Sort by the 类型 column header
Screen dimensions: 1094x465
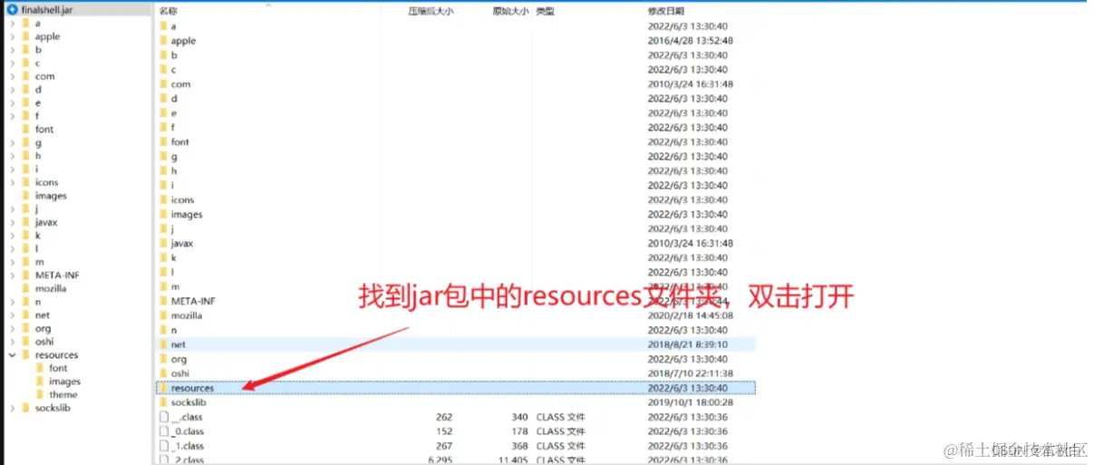pyautogui.click(x=545, y=11)
